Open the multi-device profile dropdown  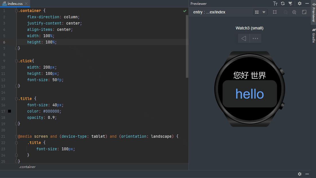[x=260, y=12]
